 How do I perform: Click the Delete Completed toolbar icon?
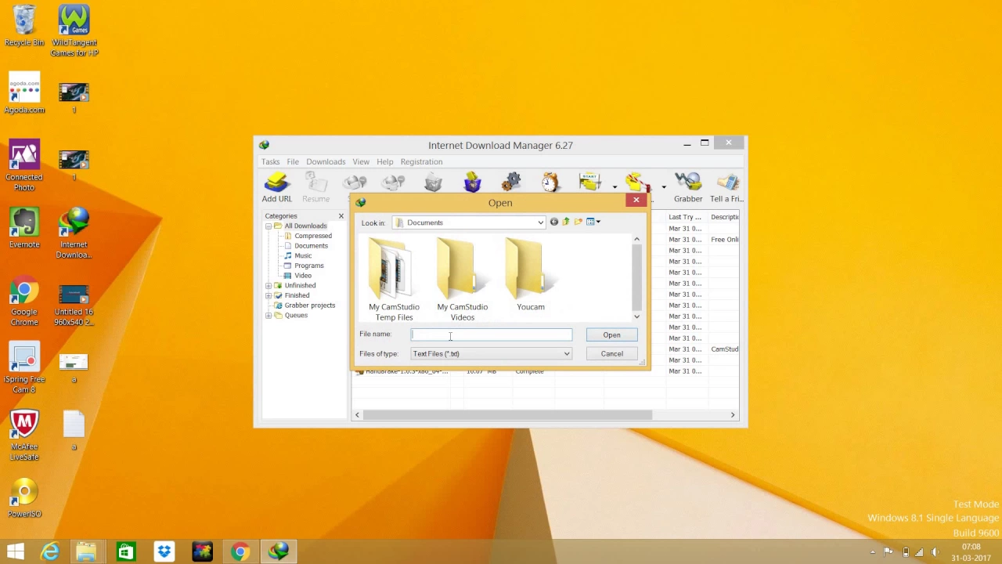tap(472, 183)
